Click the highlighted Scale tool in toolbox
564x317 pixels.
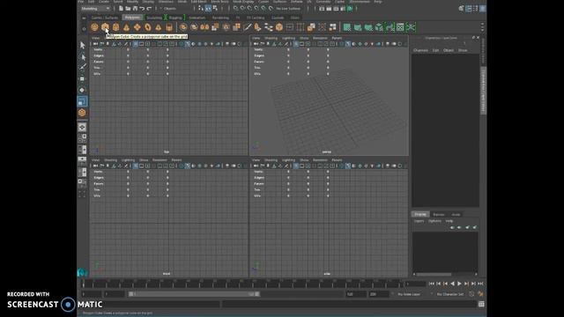coord(82,101)
